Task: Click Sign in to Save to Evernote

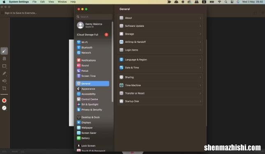Action: 21,13
